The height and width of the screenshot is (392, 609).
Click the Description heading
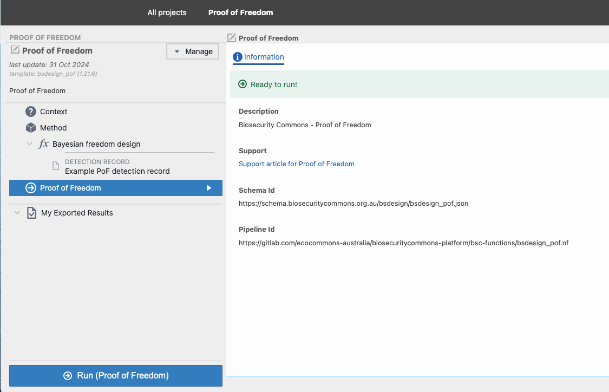[x=259, y=112]
